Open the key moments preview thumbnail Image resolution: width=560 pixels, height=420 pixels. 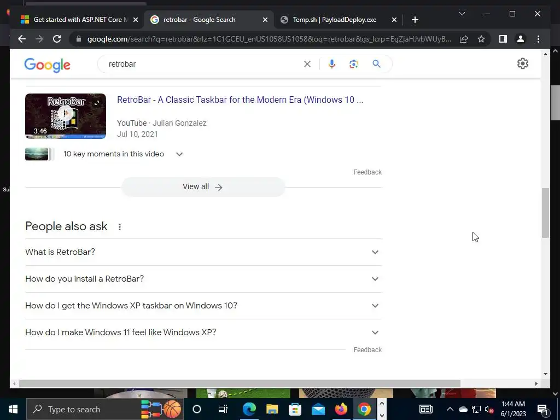[37, 154]
